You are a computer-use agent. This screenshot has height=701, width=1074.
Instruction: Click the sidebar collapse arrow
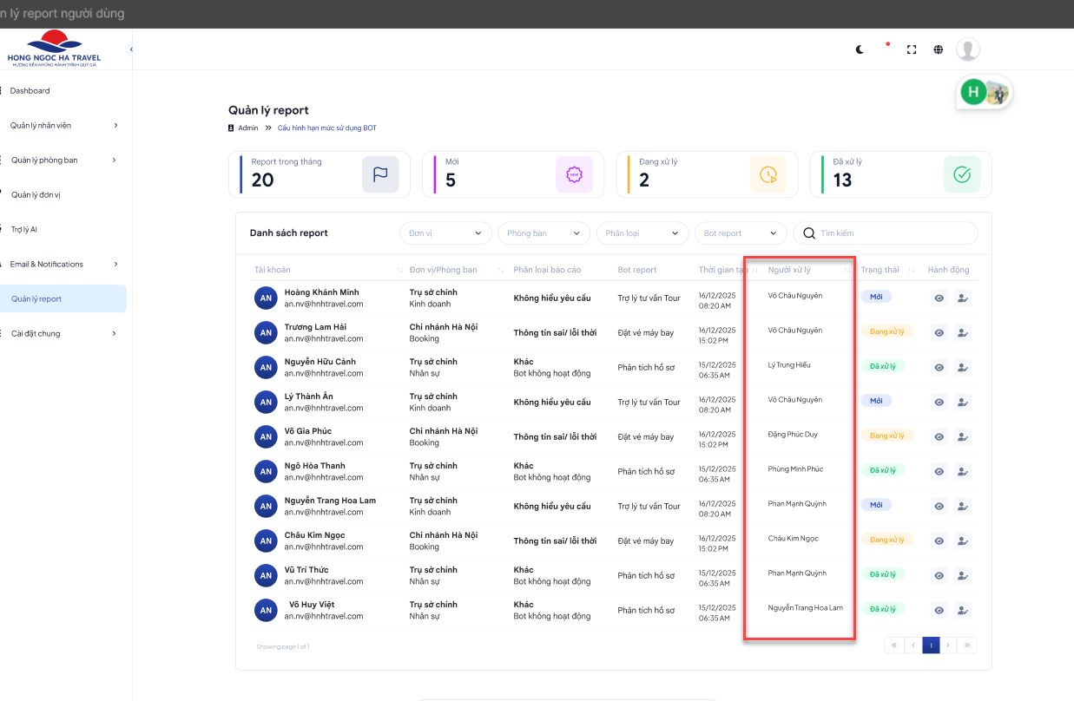pyautogui.click(x=131, y=49)
